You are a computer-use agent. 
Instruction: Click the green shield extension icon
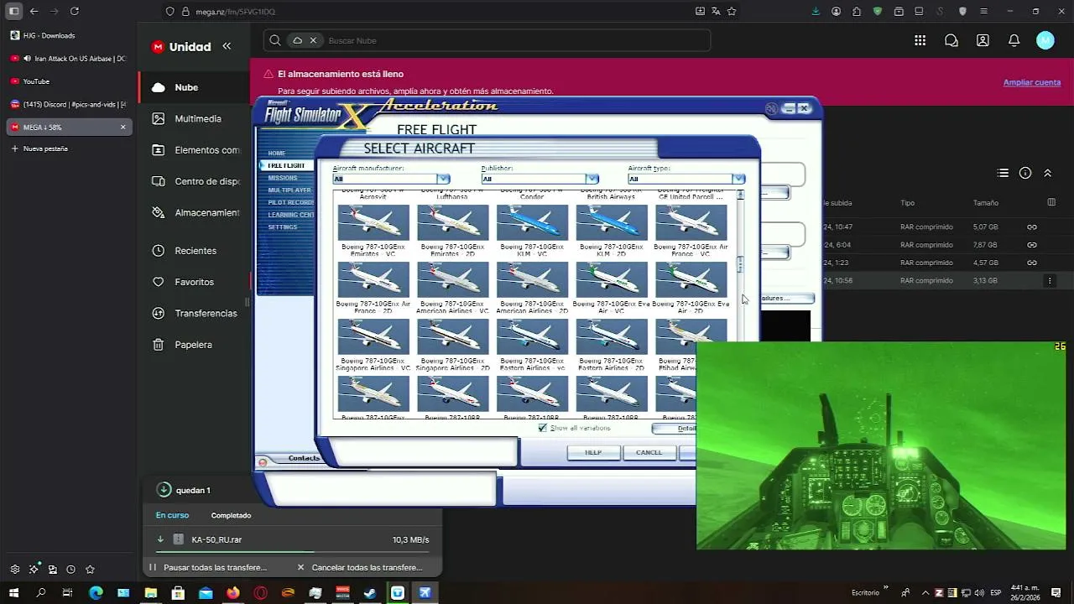(x=878, y=11)
